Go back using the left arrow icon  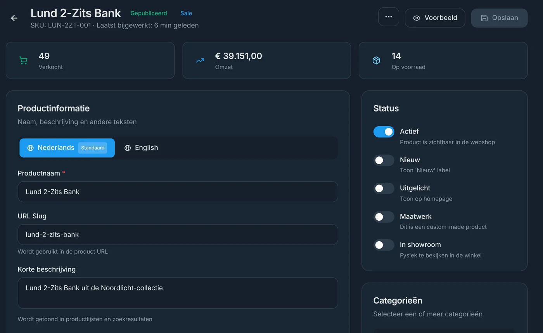[14, 18]
